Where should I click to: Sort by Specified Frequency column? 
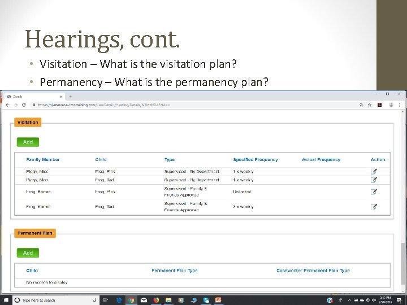click(x=256, y=159)
